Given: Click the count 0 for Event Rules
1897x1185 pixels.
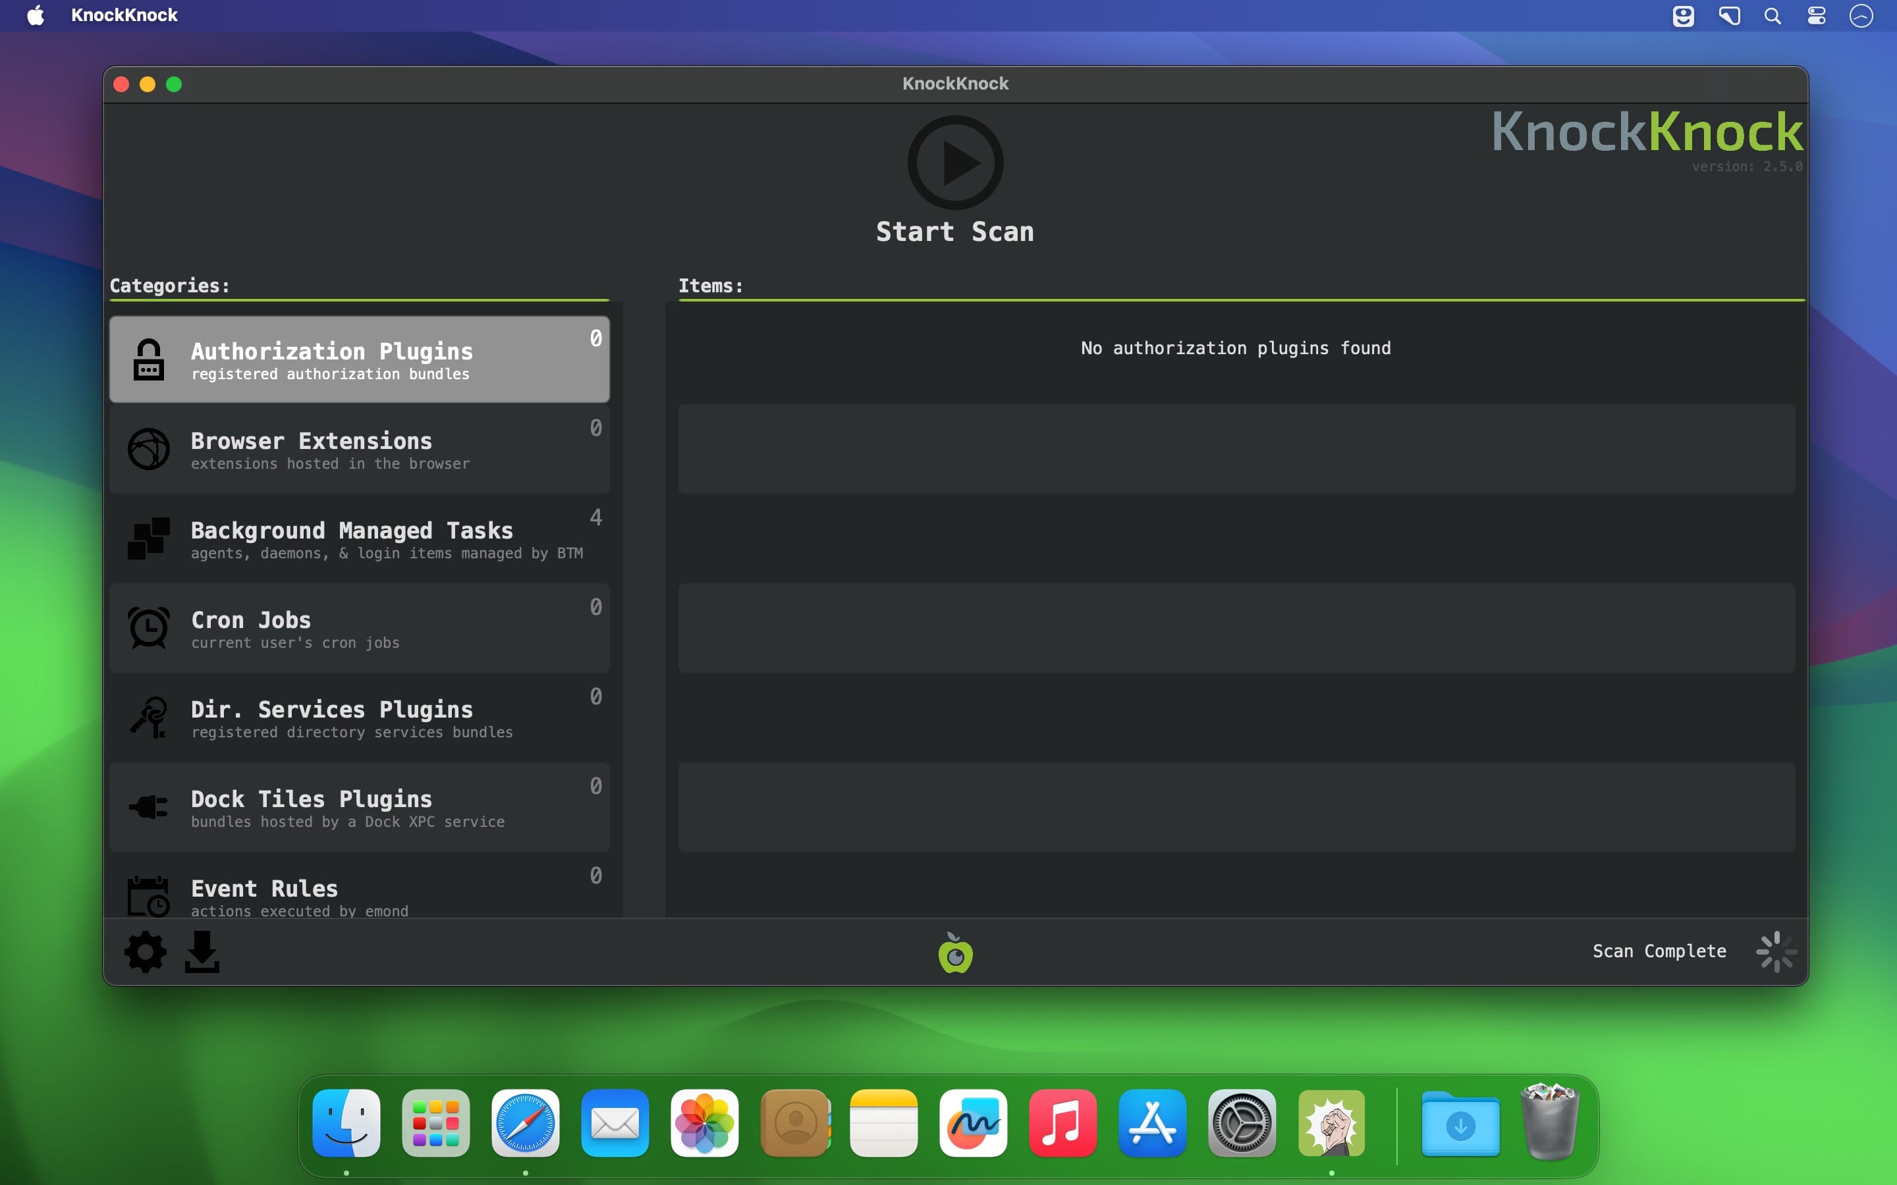Looking at the screenshot, I should click(x=595, y=876).
